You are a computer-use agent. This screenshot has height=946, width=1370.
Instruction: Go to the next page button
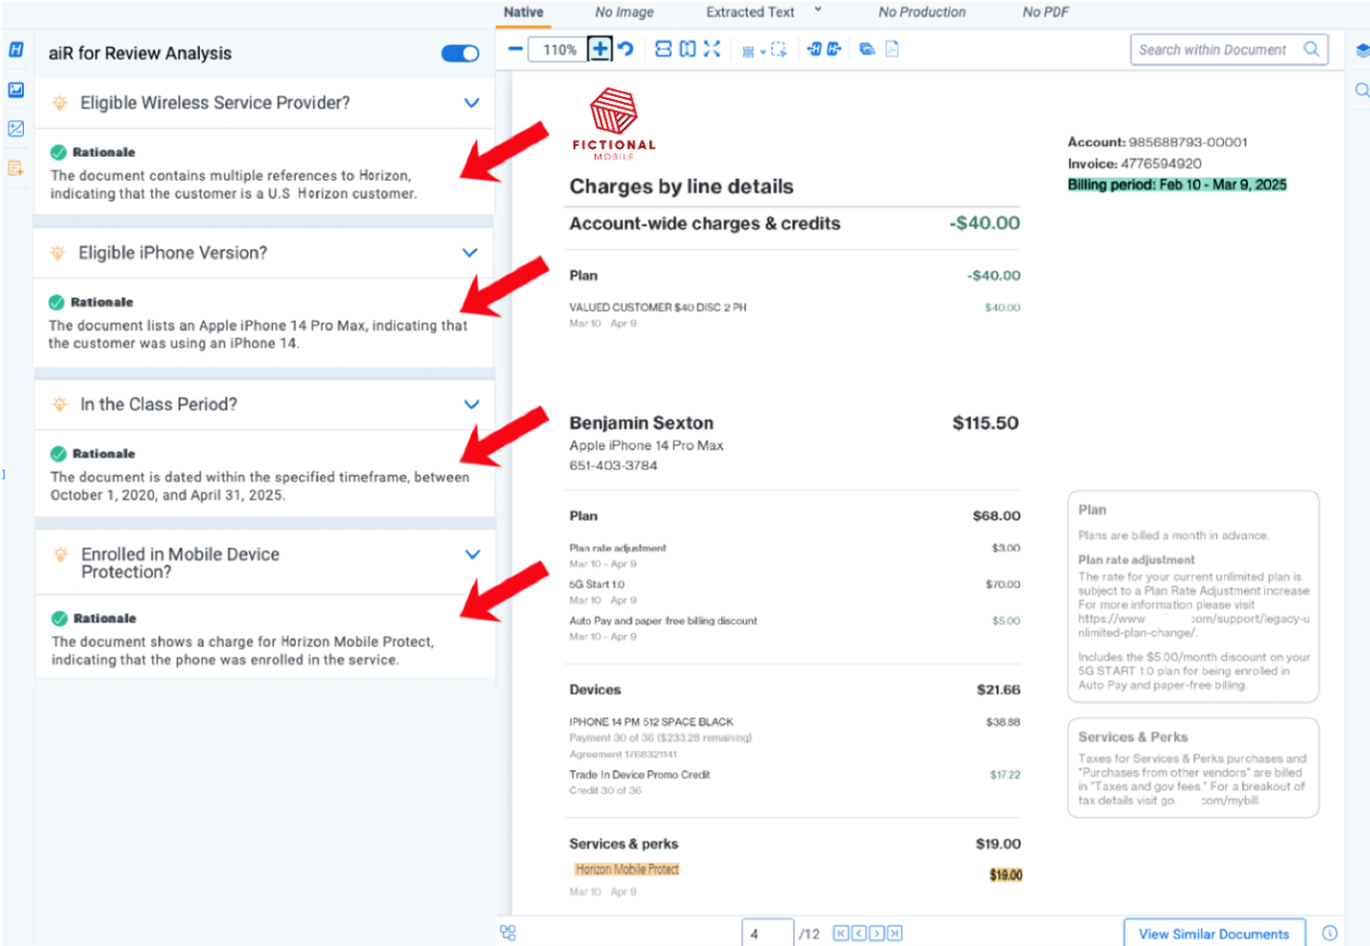pos(877,934)
